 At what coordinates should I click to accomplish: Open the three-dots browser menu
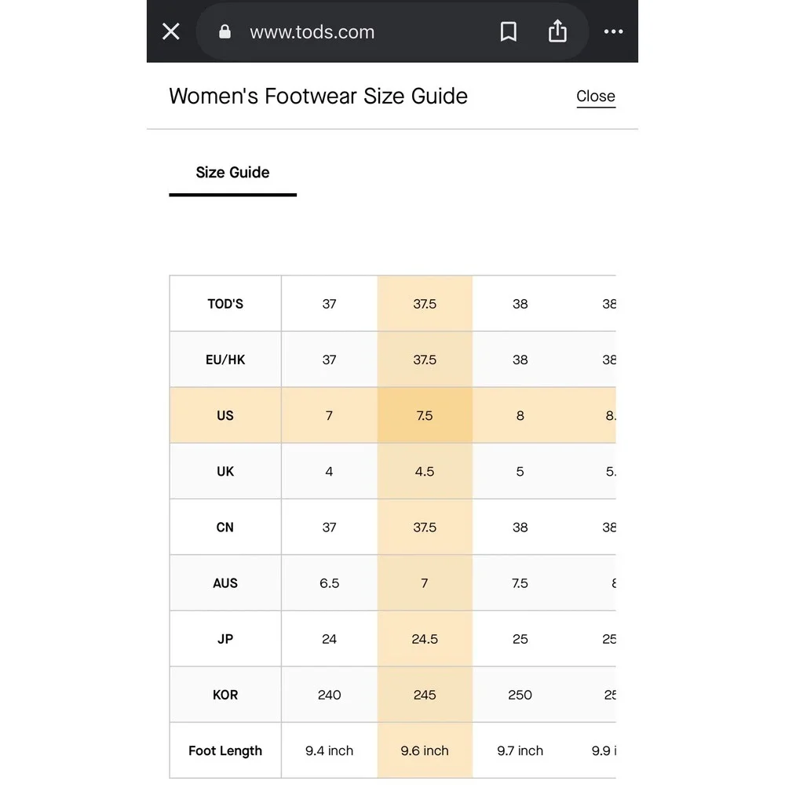coord(613,31)
